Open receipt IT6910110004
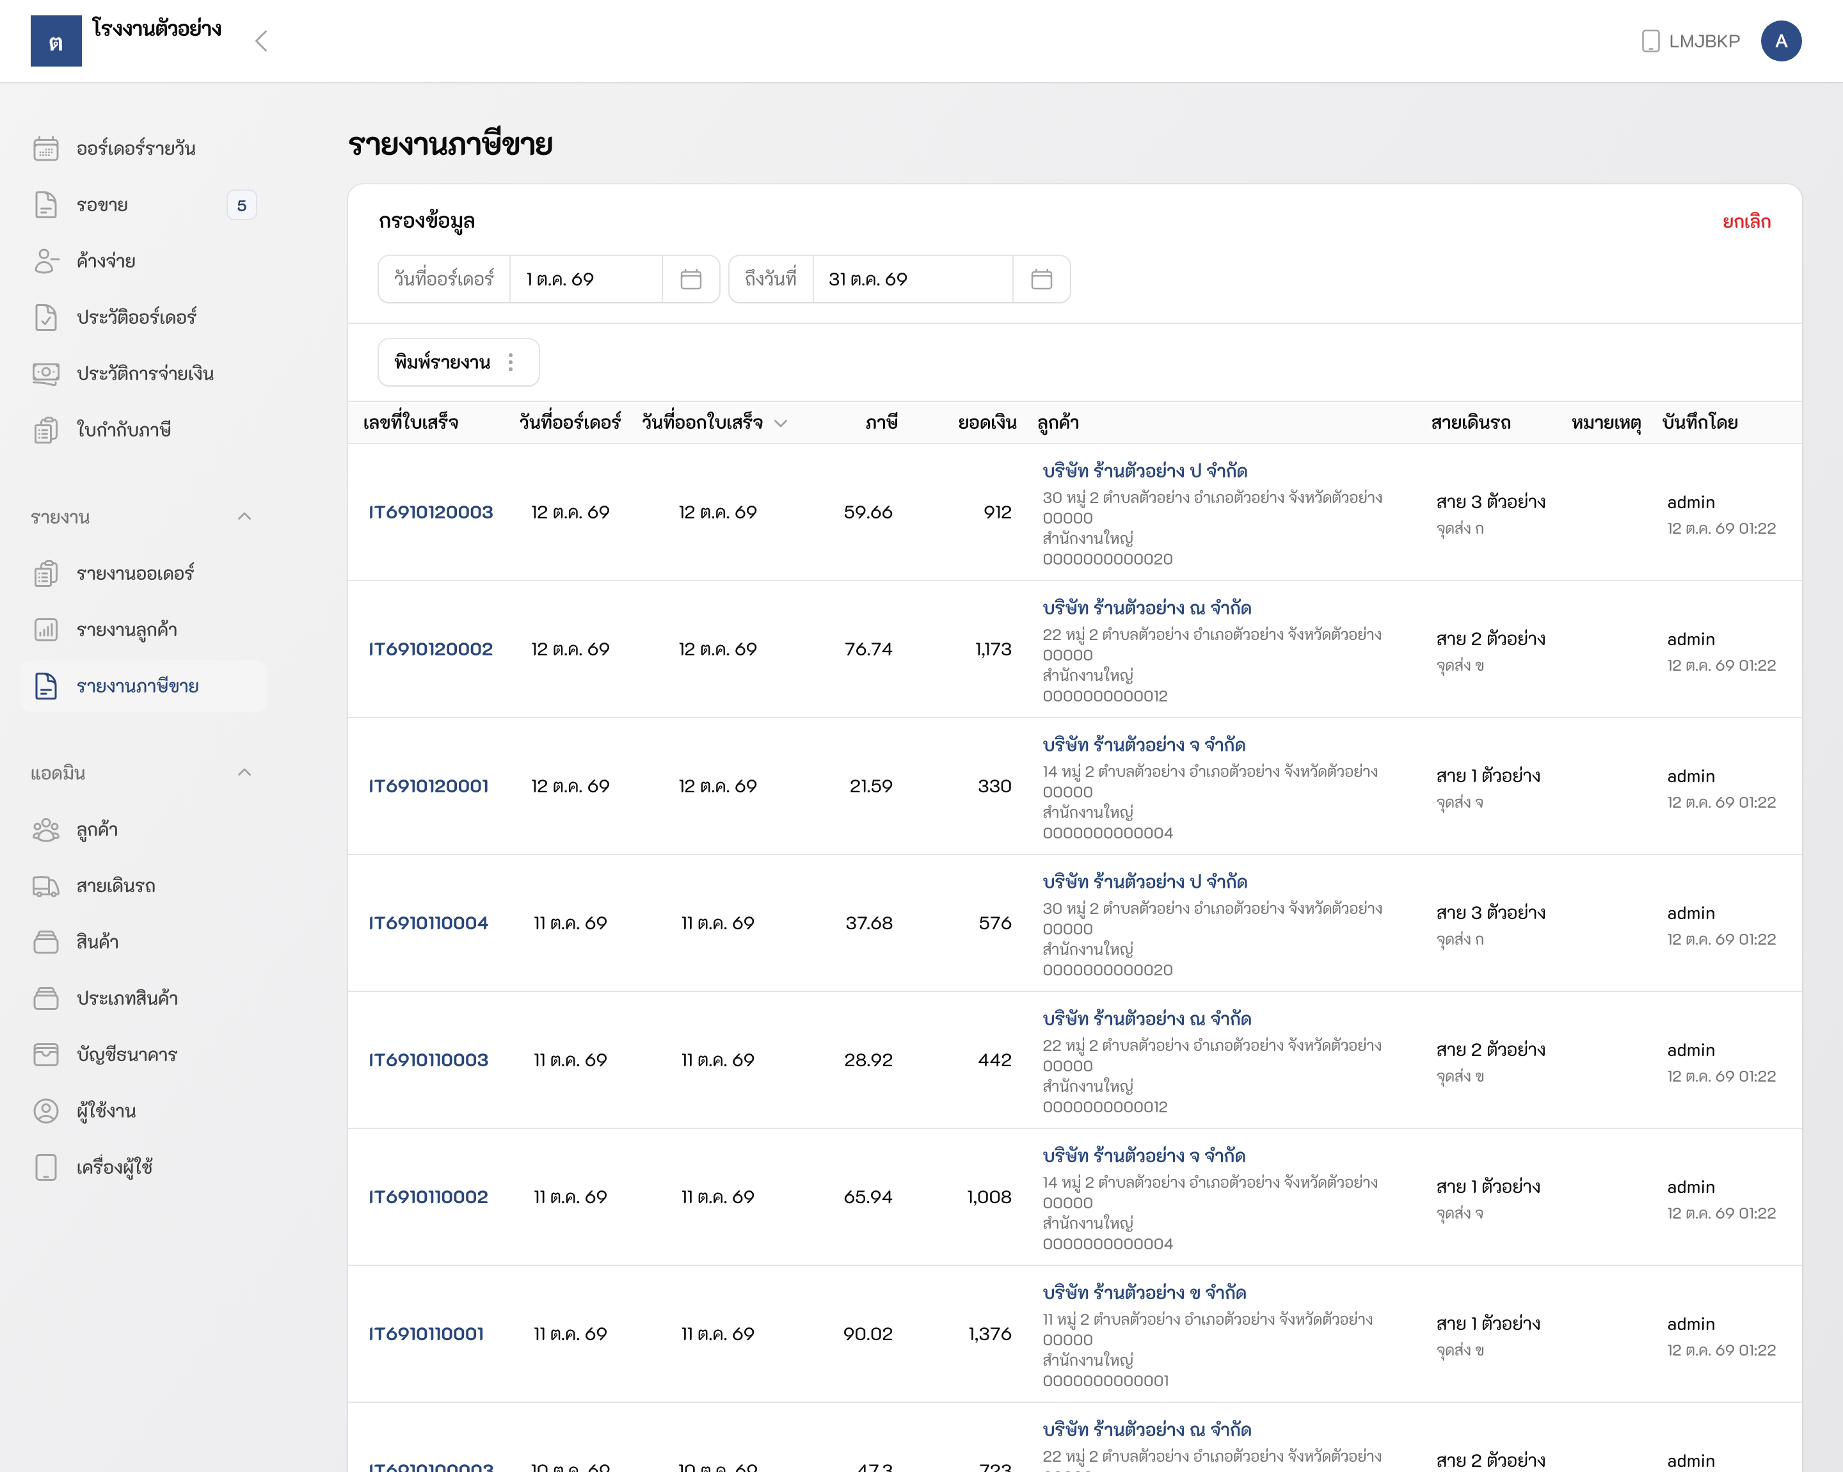Image resolution: width=1843 pixels, height=1472 pixels. pos(428,924)
